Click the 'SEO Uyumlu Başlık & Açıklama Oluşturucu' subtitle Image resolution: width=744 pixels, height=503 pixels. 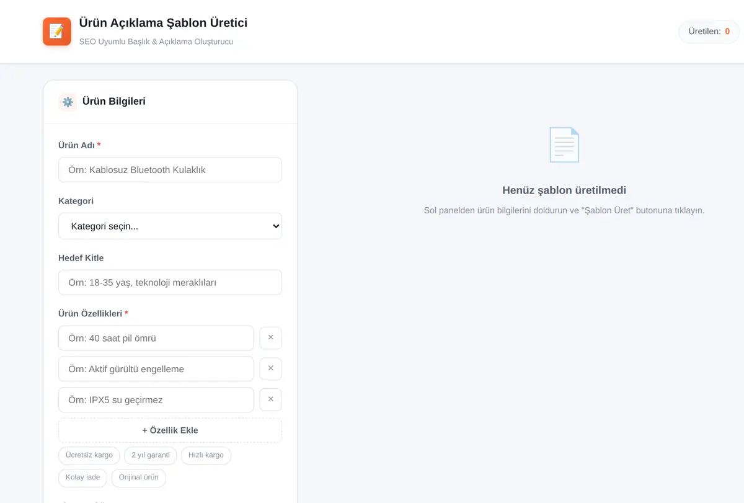tap(156, 42)
